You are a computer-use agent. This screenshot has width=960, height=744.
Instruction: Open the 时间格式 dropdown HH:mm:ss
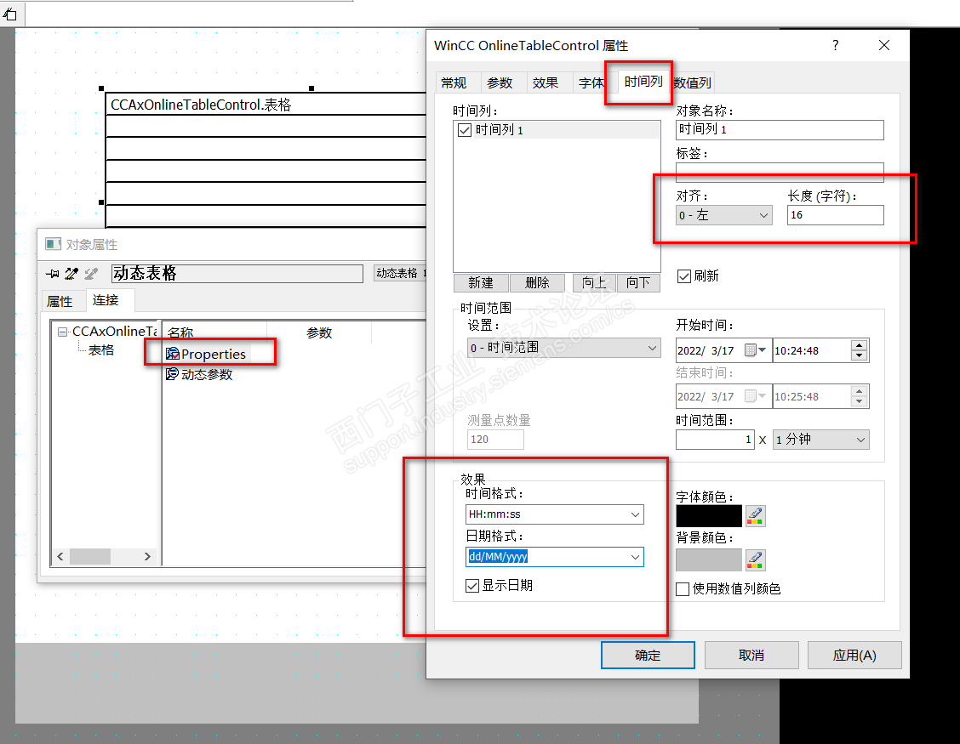554,514
